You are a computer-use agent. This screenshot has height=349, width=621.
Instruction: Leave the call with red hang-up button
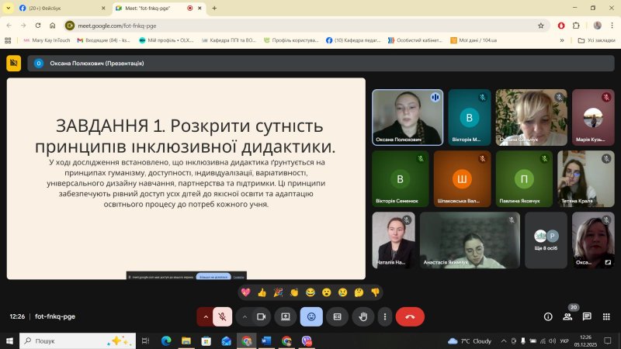[410, 316]
